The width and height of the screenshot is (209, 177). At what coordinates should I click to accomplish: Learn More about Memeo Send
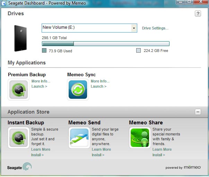click(x=102, y=149)
